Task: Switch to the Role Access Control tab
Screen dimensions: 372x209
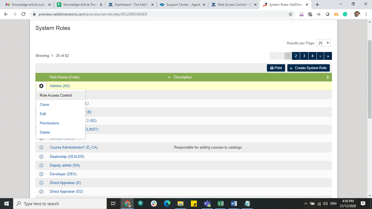Action: point(233,5)
